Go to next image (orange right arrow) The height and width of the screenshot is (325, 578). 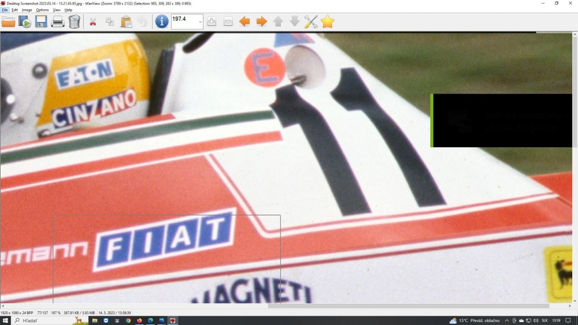tap(261, 21)
